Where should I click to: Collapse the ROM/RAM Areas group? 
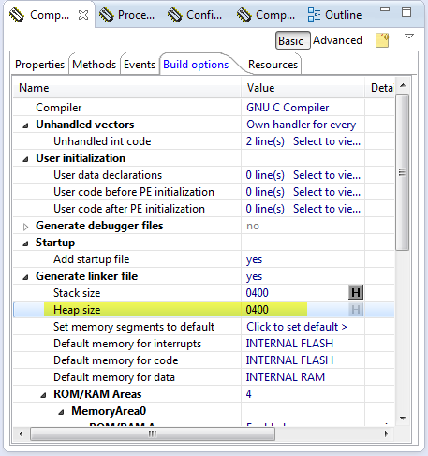coord(43,395)
